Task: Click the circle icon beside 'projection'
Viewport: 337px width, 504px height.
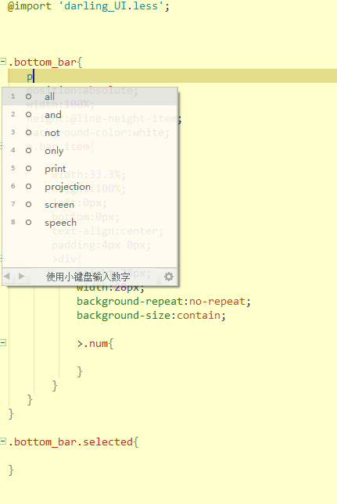Action: [29, 187]
